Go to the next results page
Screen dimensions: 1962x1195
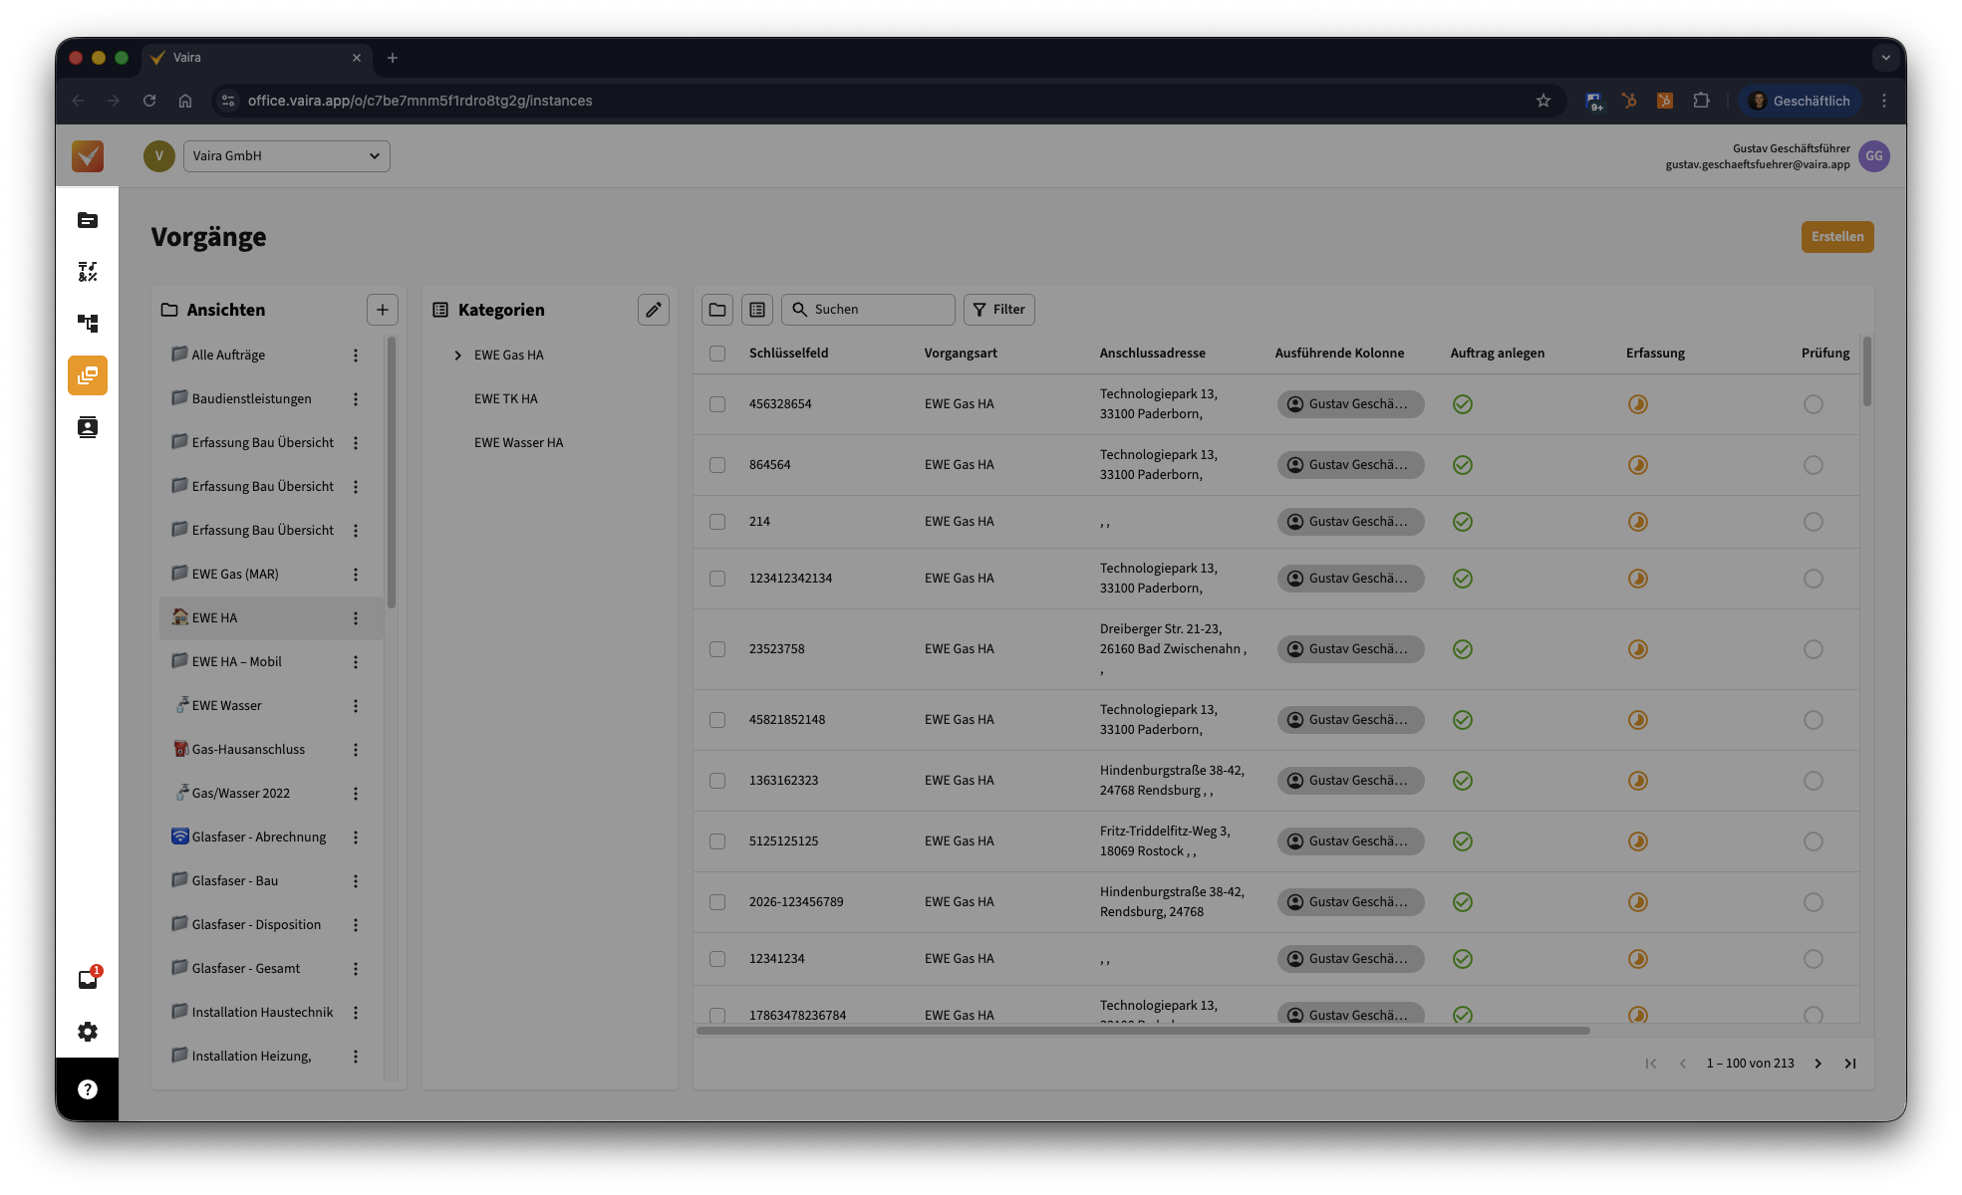pos(1819,1064)
